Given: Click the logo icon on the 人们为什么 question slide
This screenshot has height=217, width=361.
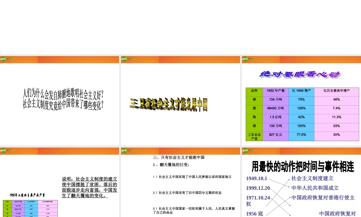Looking at the screenshot, I should pos(3,59).
